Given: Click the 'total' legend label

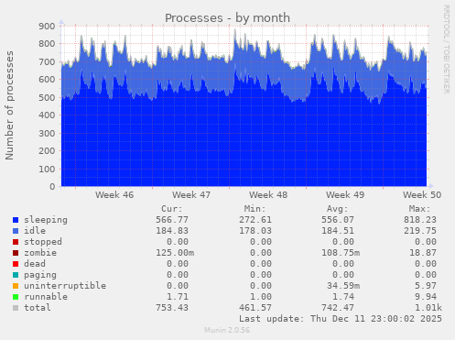Looking at the screenshot, I should click(38, 308).
